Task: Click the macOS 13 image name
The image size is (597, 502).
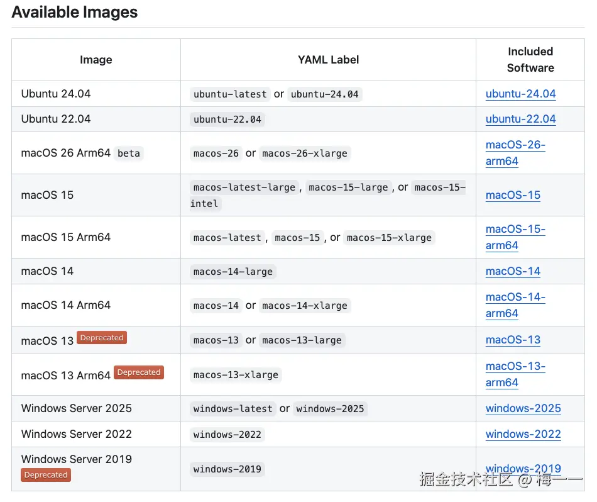Action: (x=47, y=341)
